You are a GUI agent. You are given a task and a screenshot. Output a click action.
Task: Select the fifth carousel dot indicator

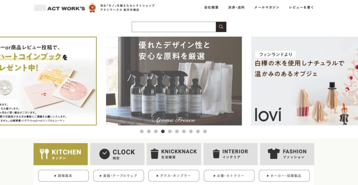click(x=170, y=132)
